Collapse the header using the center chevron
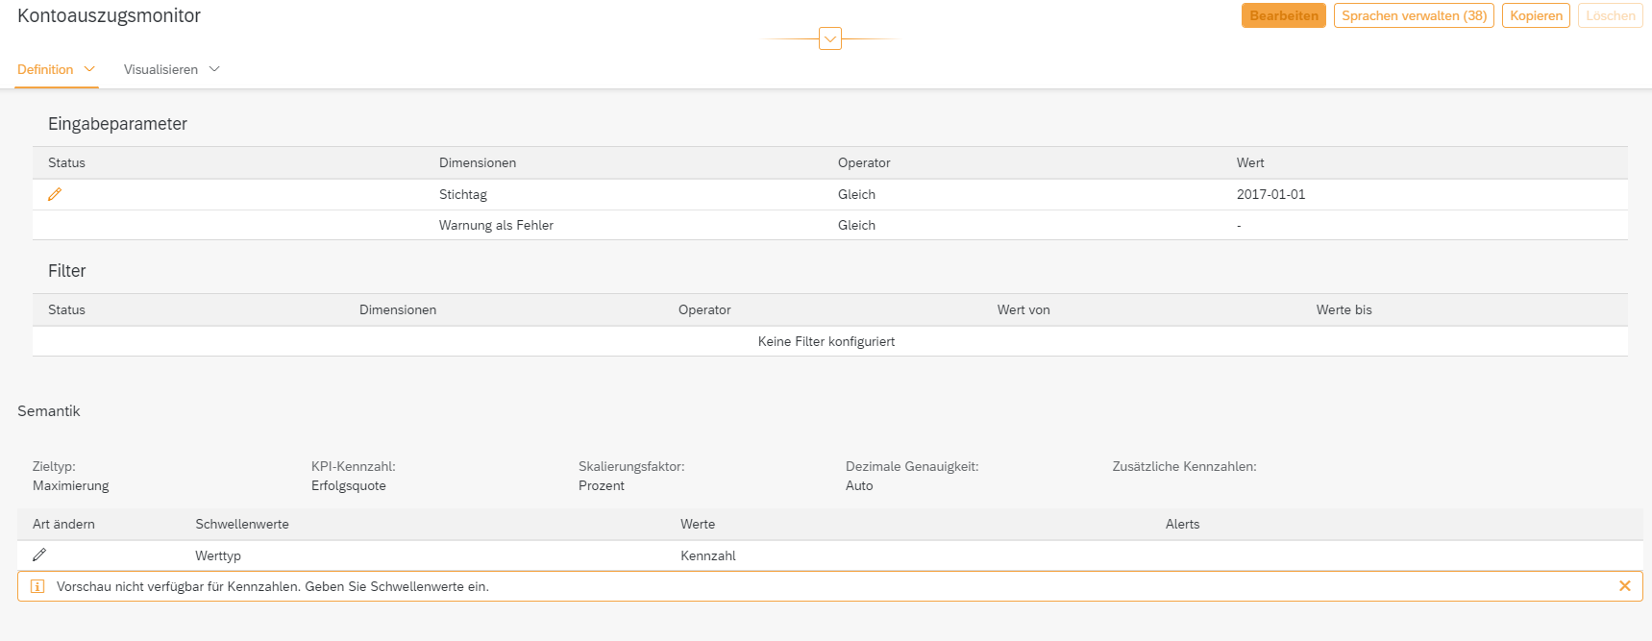This screenshot has width=1652, height=641. (x=830, y=38)
